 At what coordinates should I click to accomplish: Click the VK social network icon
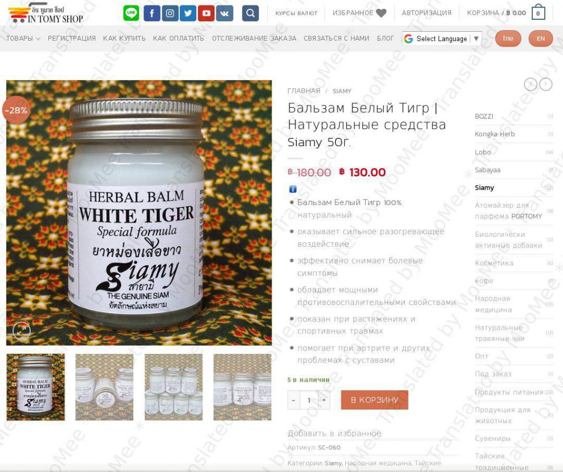224,13
